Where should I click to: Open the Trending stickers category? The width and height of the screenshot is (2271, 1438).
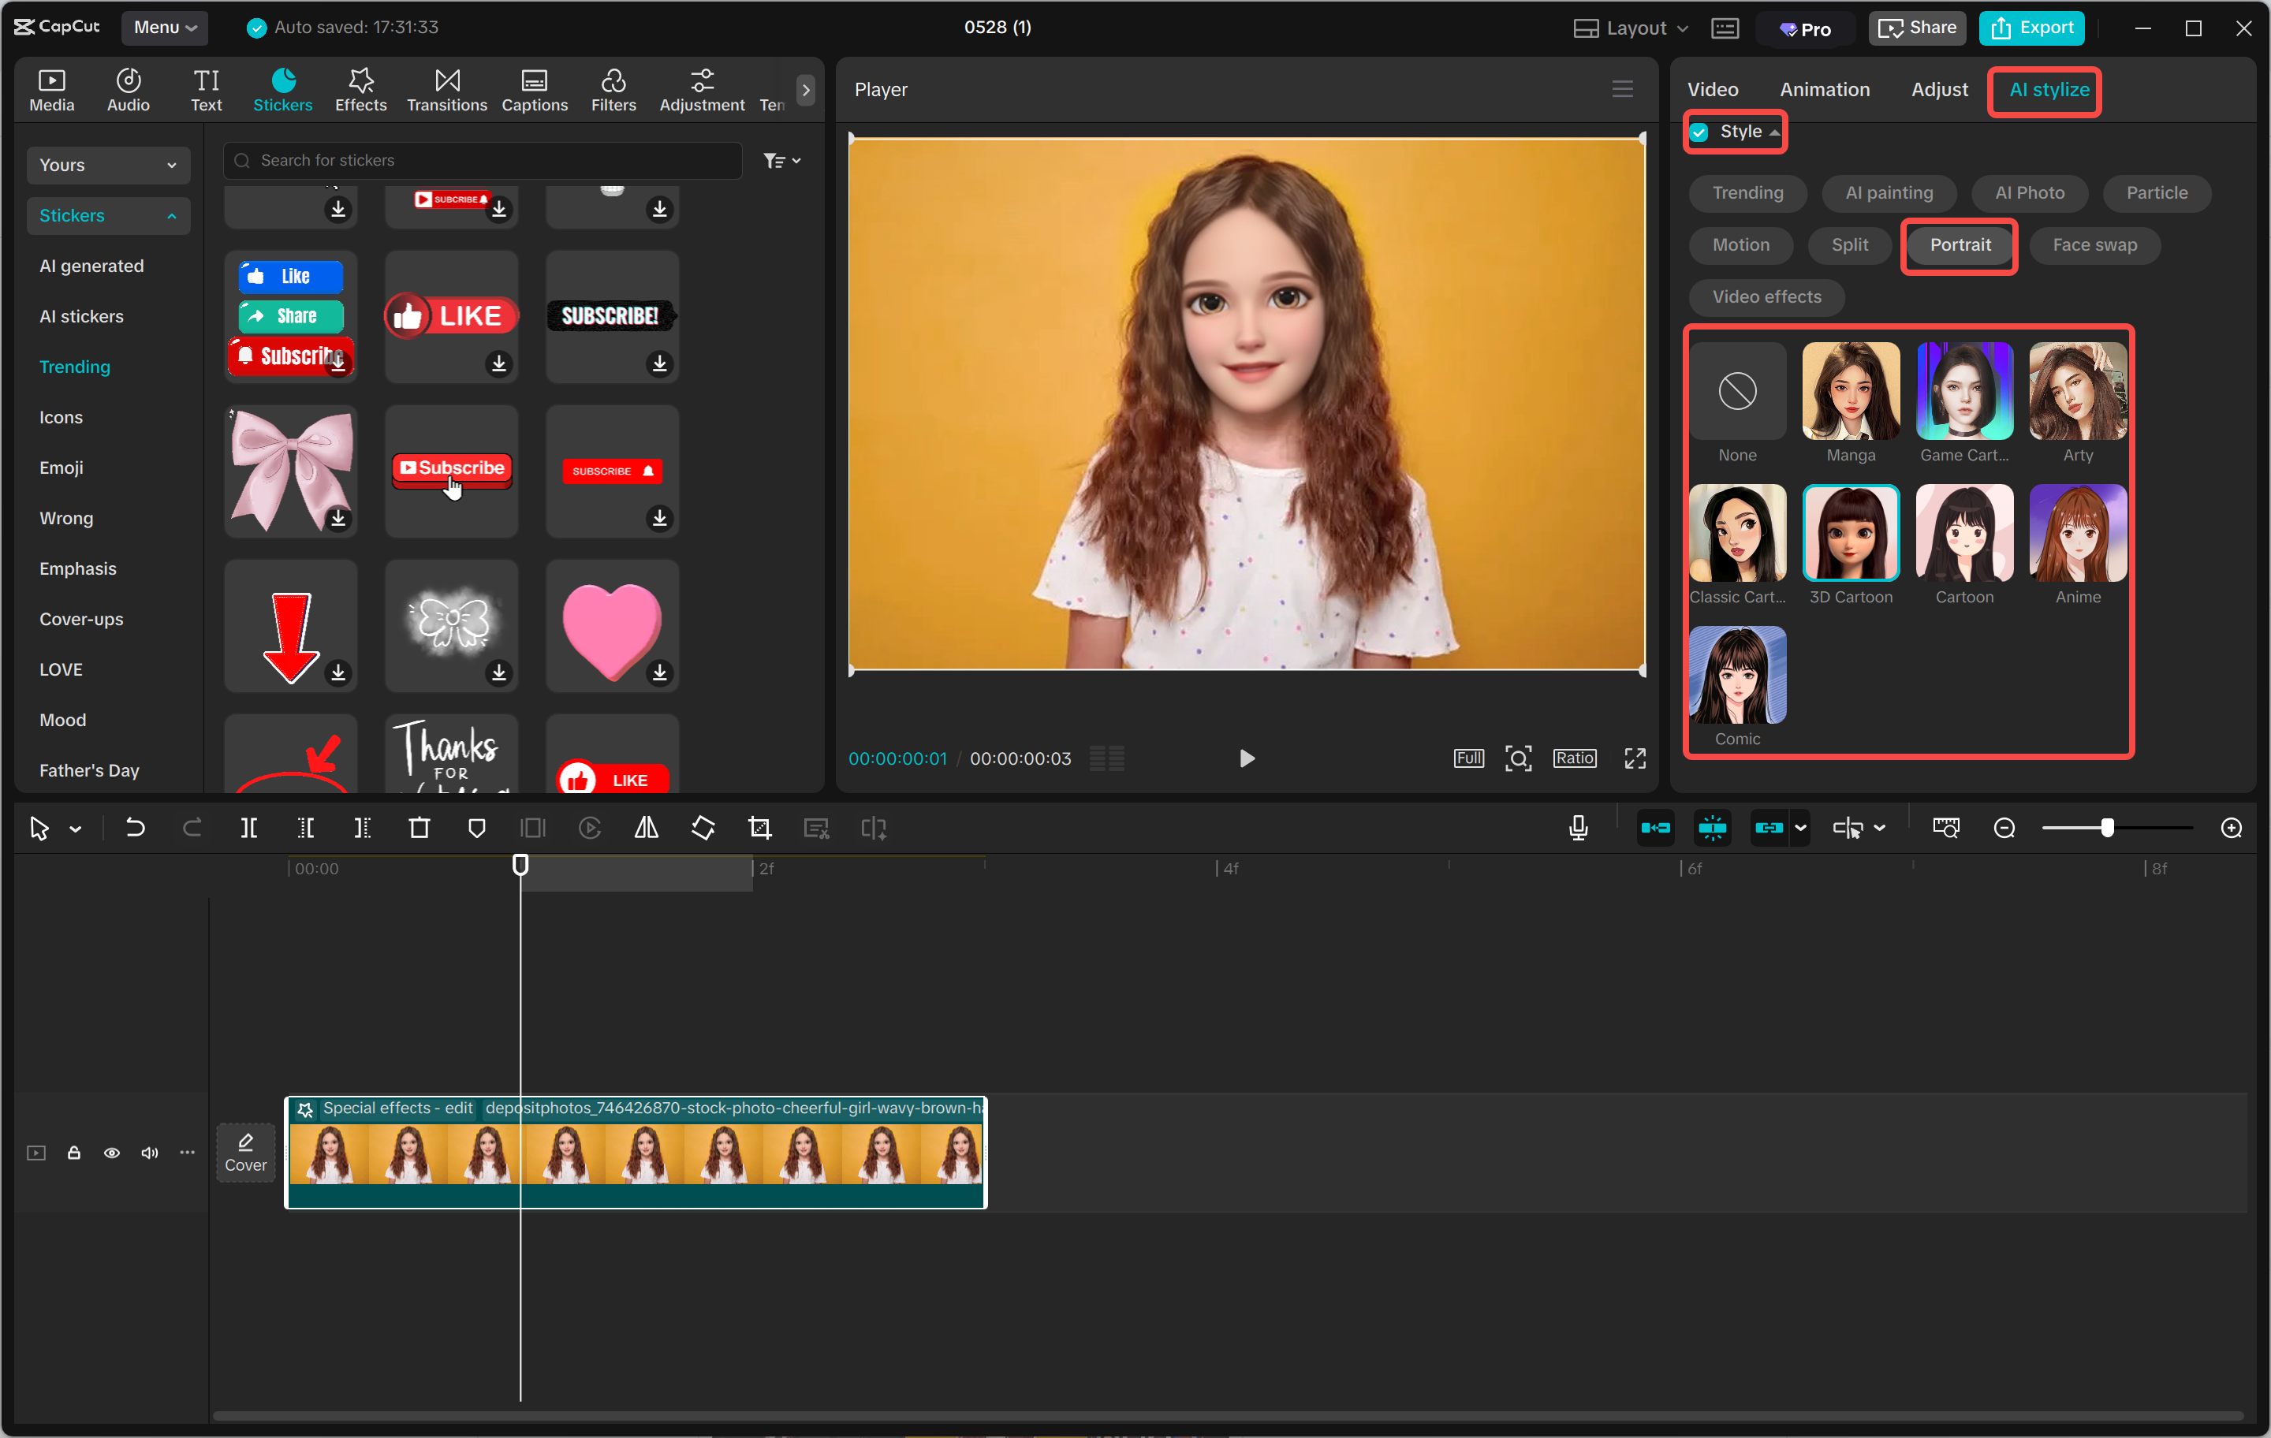(74, 367)
